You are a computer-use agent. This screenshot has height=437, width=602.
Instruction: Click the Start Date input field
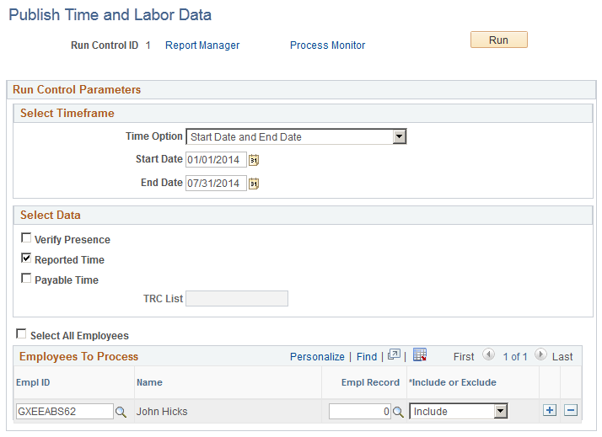(216, 160)
